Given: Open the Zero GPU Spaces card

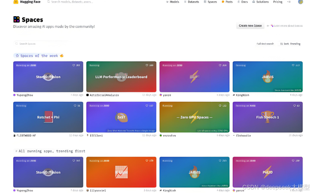Looking at the screenshot, I should coord(194,117).
